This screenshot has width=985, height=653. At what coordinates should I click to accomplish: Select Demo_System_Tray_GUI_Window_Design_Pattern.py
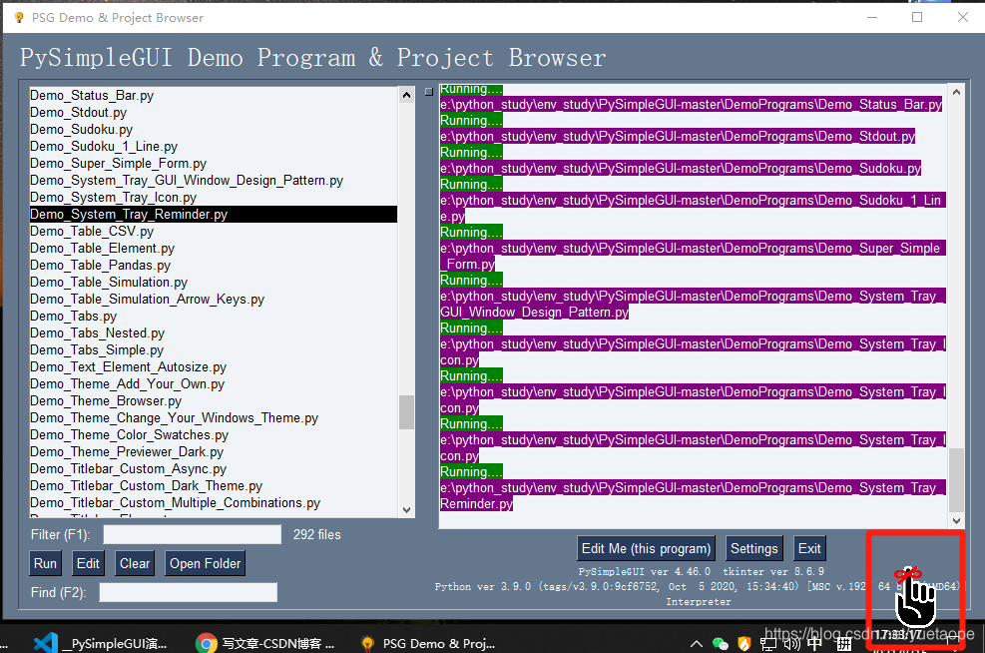click(214, 181)
